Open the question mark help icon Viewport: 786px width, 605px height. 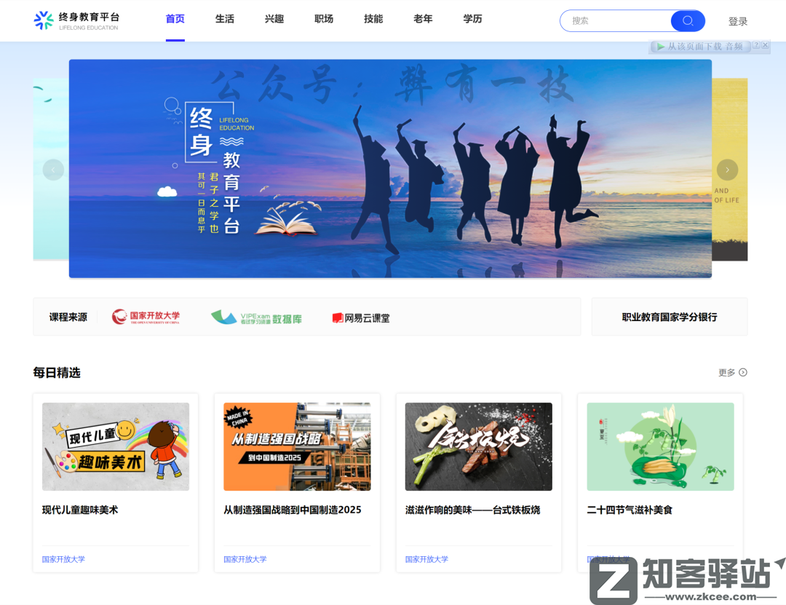[755, 45]
